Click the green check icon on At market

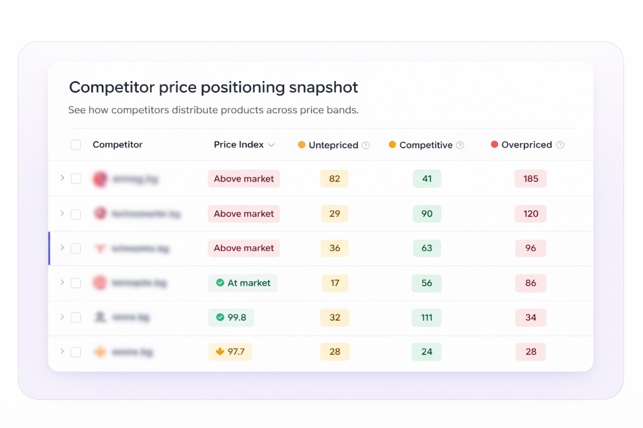(x=220, y=283)
